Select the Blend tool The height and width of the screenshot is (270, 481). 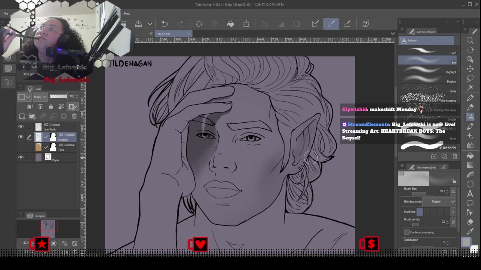click(x=470, y=145)
